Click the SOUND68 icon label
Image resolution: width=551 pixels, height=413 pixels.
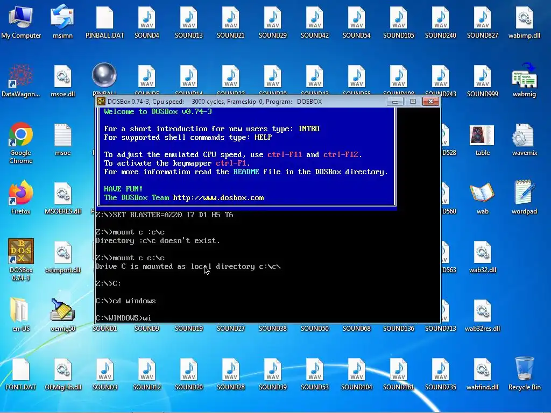coord(357,329)
